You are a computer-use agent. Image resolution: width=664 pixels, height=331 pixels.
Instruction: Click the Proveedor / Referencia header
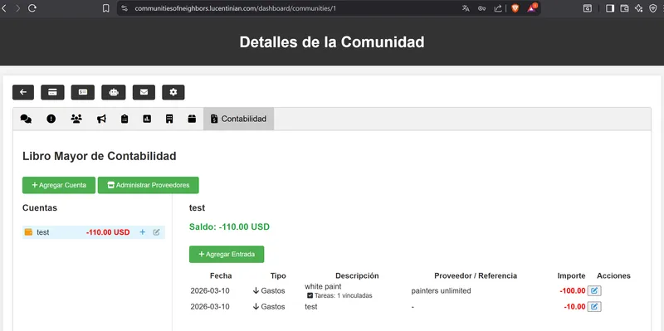476,275
